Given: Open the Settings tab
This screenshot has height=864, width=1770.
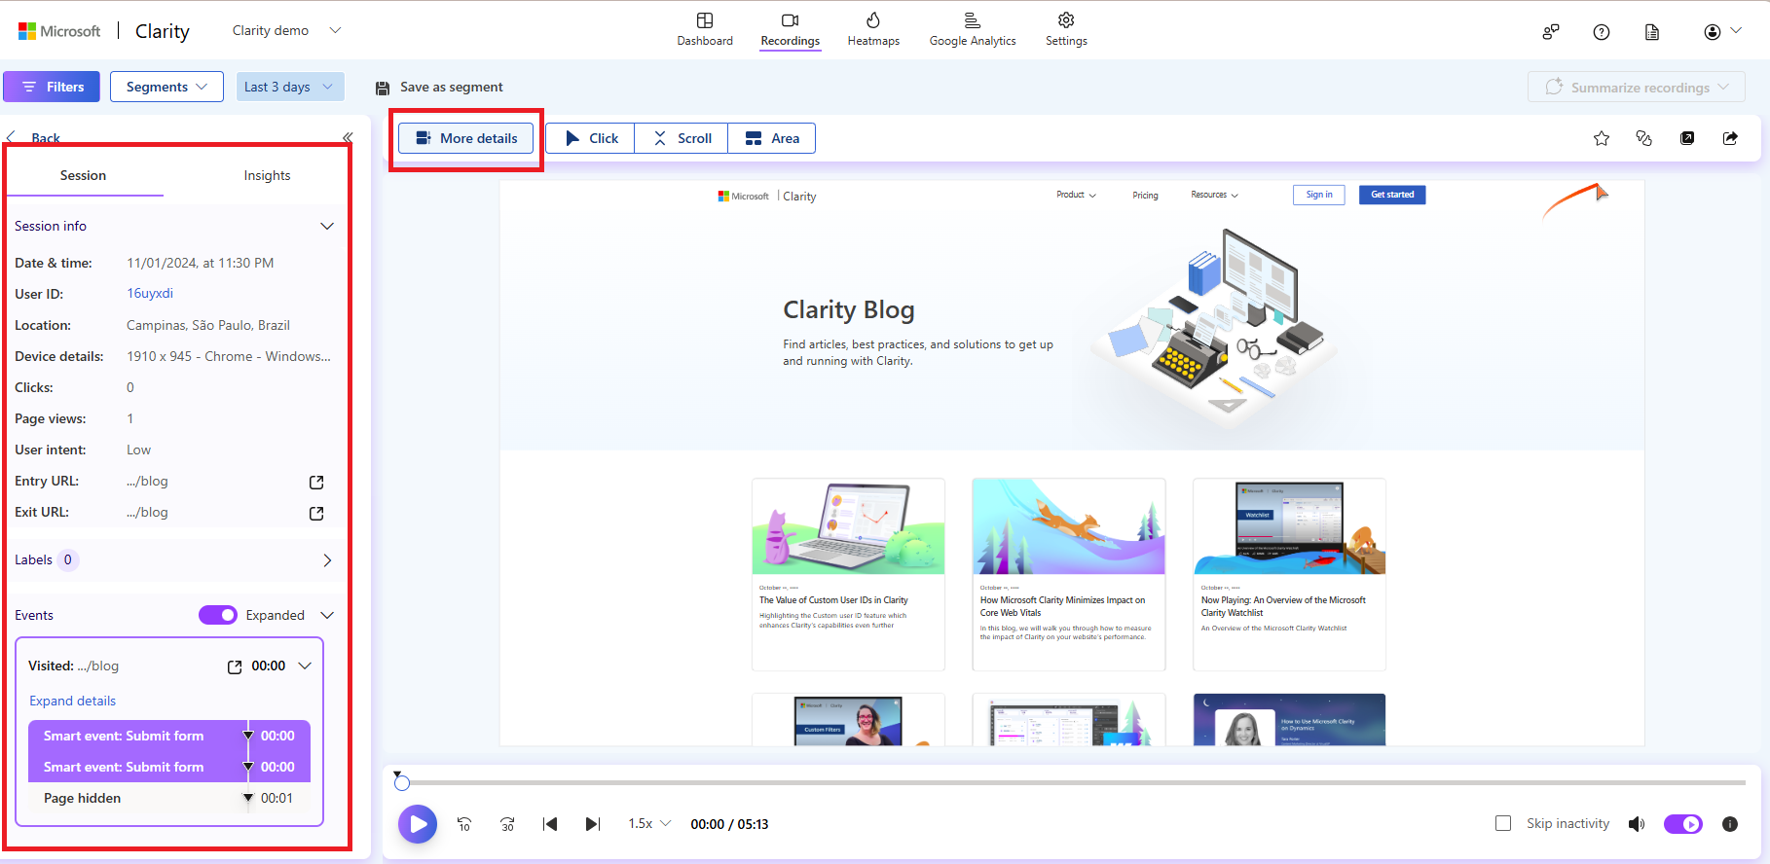Looking at the screenshot, I should 1066,29.
